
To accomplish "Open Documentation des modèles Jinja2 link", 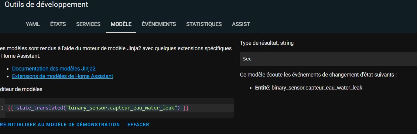I will click(54, 69).
